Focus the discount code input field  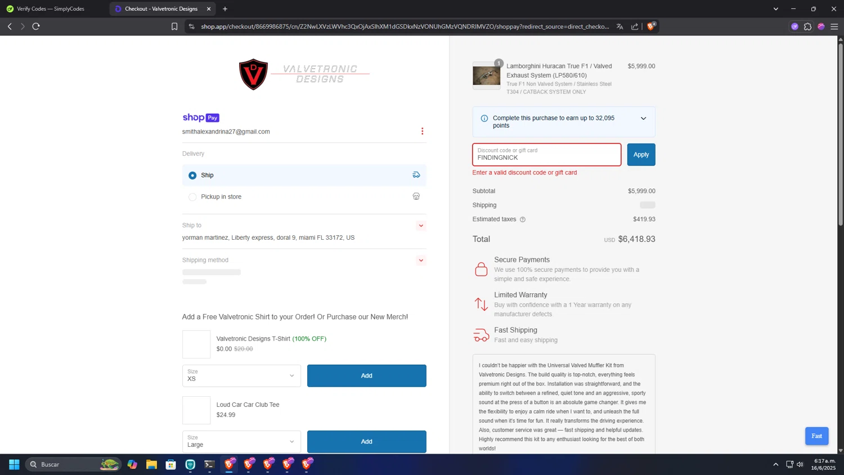(546, 155)
